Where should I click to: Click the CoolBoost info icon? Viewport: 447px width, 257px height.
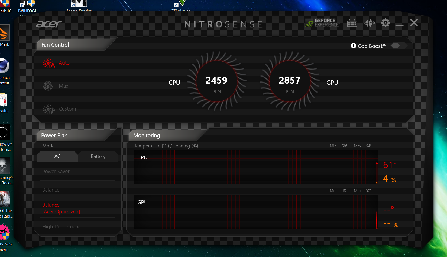click(x=354, y=46)
